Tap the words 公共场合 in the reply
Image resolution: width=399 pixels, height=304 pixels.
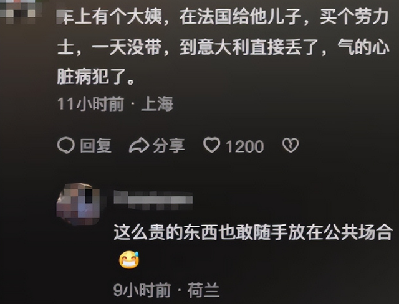click(x=358, y=232)
